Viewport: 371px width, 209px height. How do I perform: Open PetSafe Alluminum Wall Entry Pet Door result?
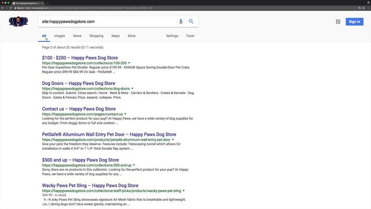tap(109, 134)
